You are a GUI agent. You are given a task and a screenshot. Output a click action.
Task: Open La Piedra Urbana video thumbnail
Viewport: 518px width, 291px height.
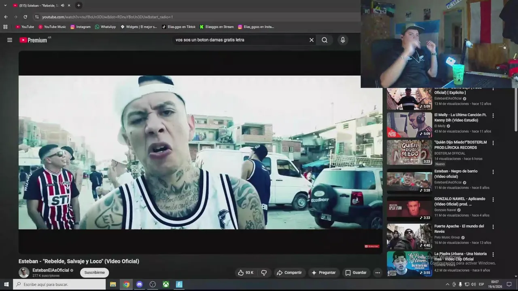[x=409, y=264]
